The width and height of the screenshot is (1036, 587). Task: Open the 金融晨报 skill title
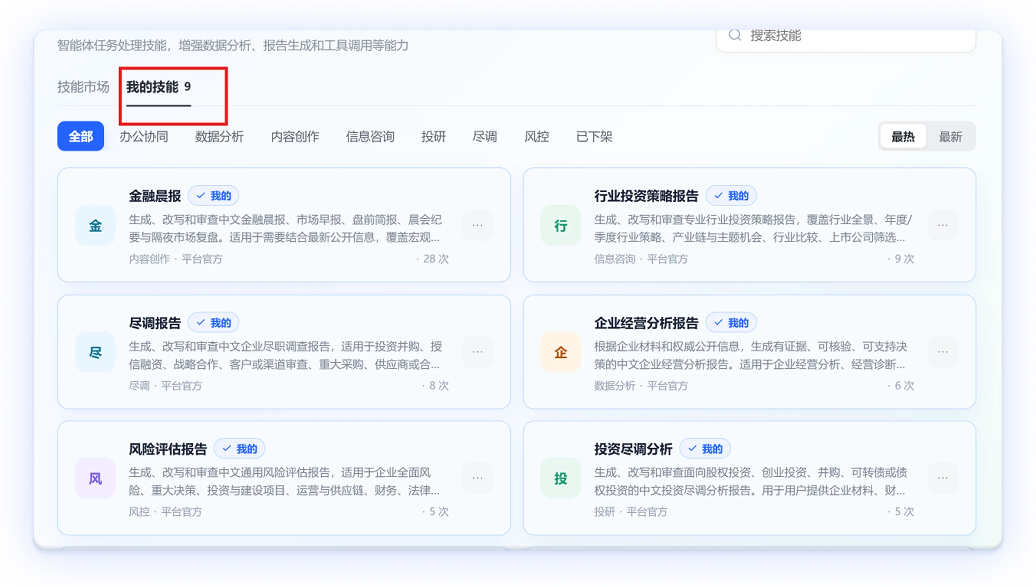click(155, 196)
